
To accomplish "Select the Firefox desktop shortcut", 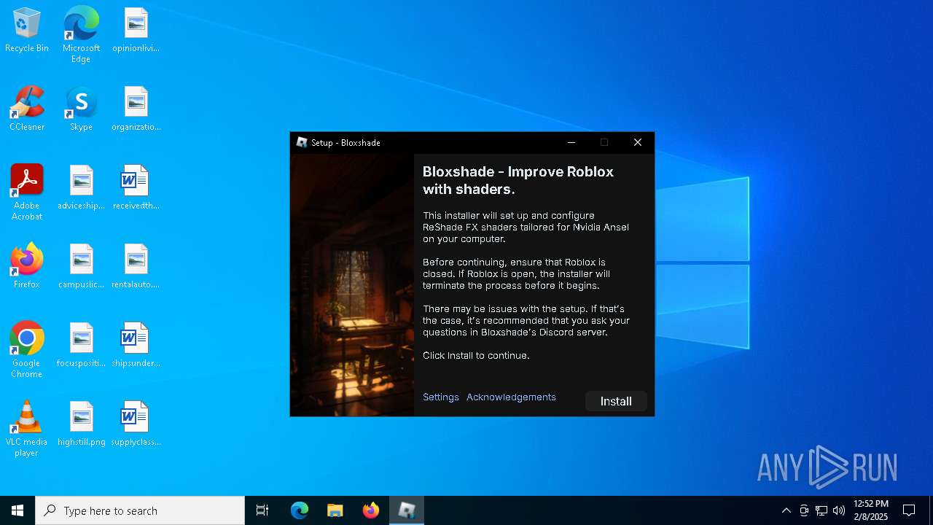I will [x=27, y=267].
